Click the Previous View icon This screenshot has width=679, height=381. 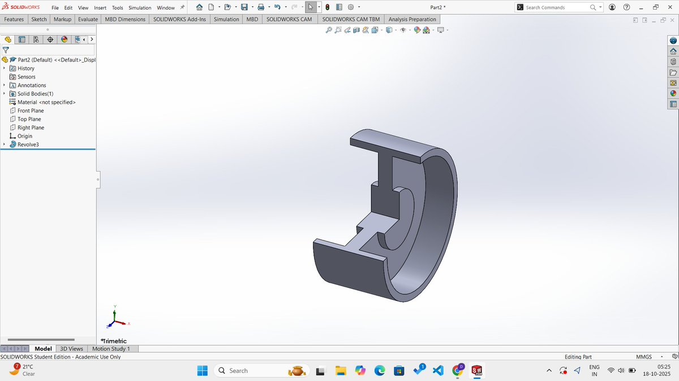pyautogui.click(x=347, y=30)
